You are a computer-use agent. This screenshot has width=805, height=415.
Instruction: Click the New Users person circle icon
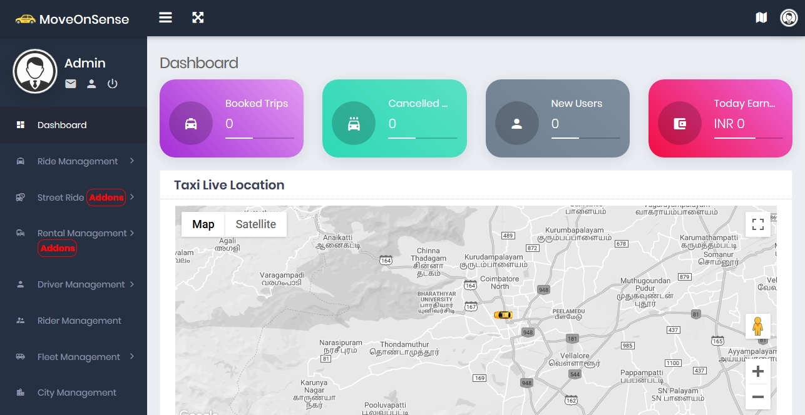517,123
